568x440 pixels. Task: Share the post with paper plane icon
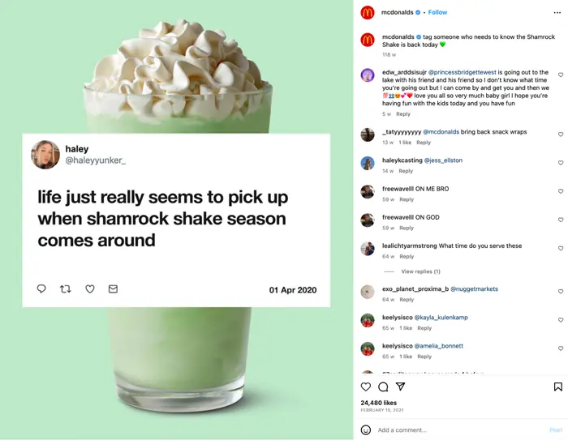point(400,387)
